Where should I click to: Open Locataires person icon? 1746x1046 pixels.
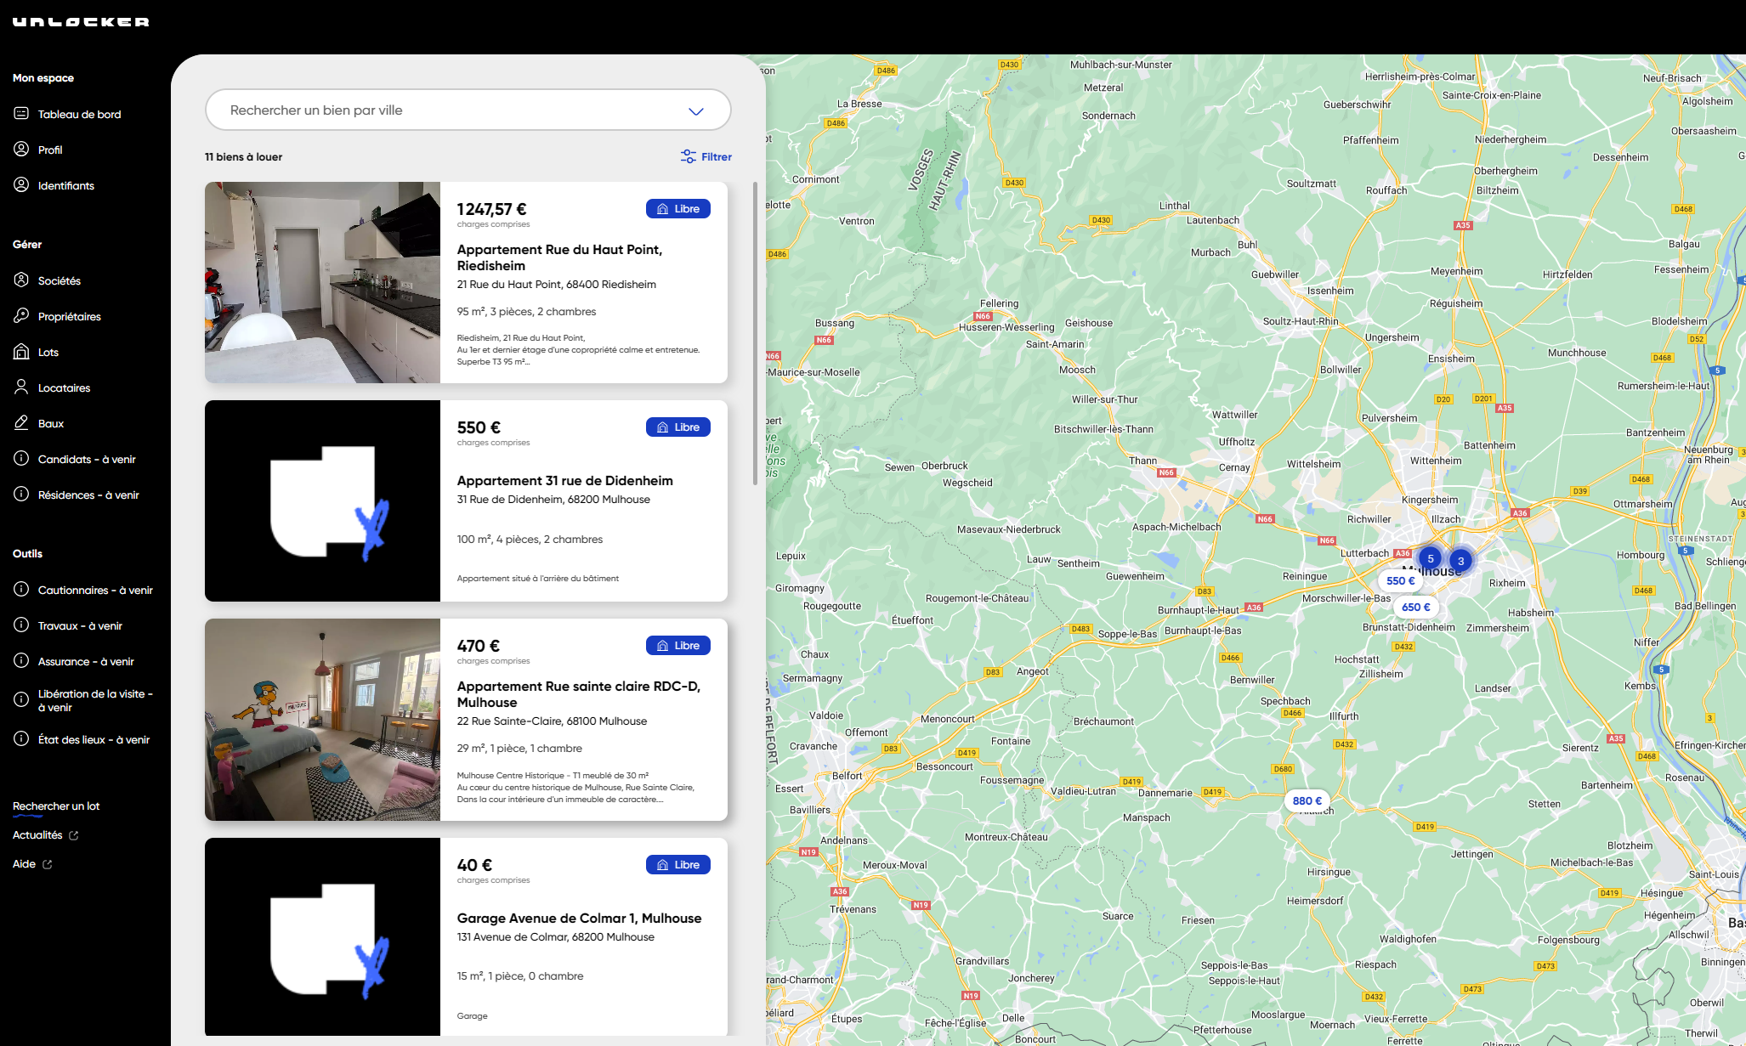(21, 387)
